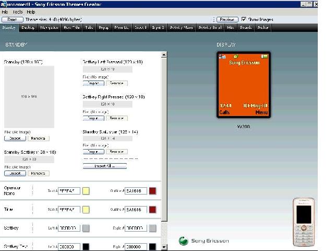Edit Time text hex color field

(69, 210)
